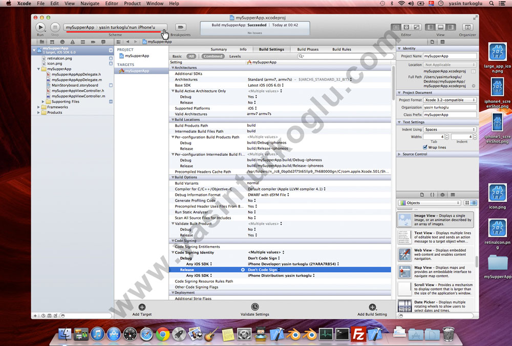The width and height of the screenshot is (512, 346).
Task: Open the Info tab
Action: 243,49
